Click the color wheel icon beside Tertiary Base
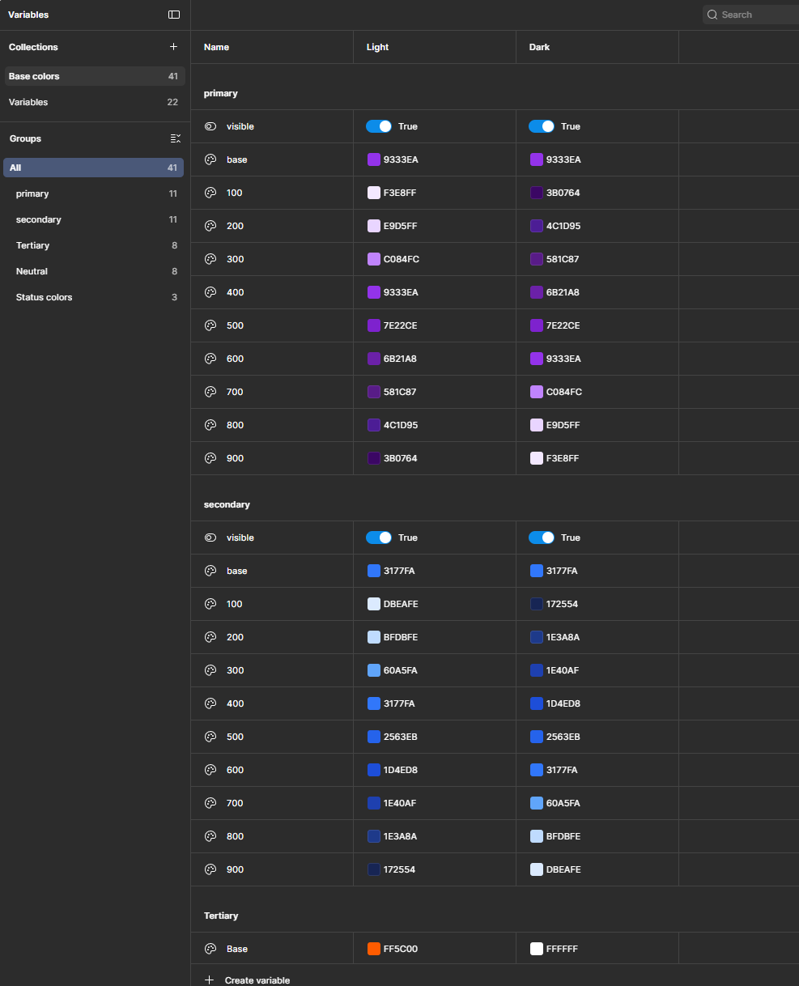This screenshot has width=799, height=986. (210, 948)
